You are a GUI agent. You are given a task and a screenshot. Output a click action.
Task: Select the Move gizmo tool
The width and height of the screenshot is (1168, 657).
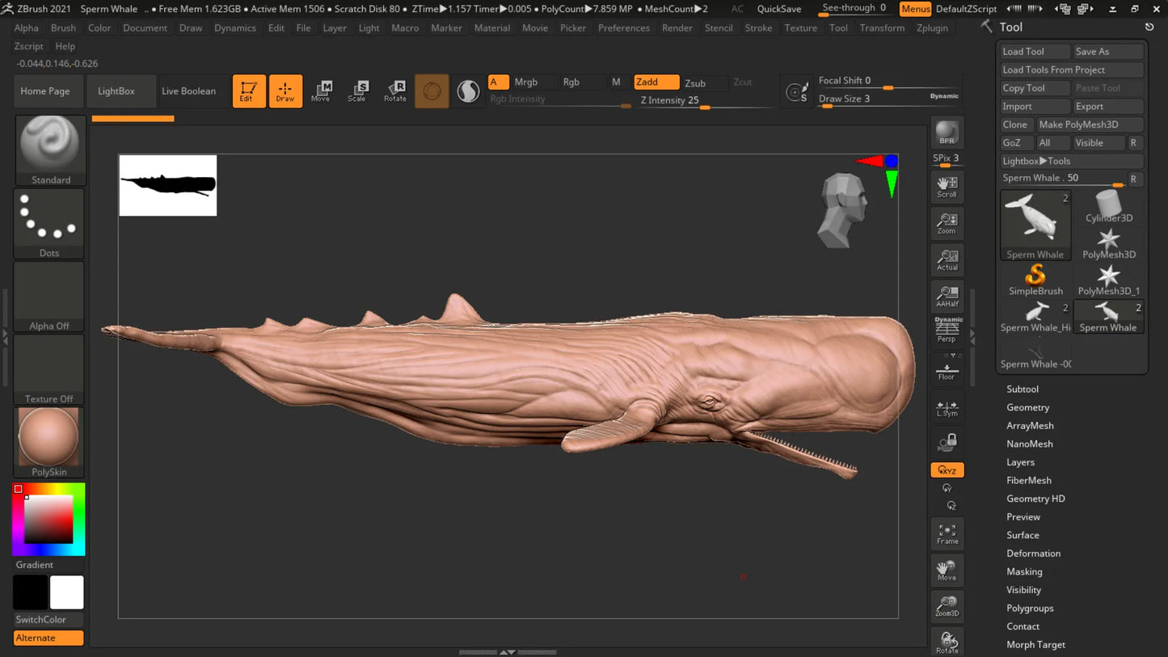pyautogui.click(x=321, y=91)
